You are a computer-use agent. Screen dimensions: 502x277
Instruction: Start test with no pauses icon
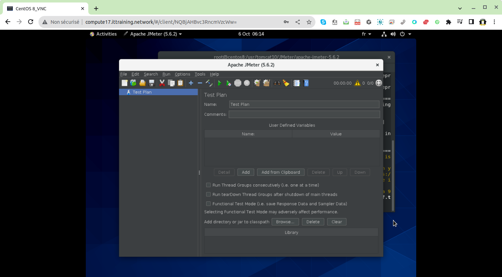coord(229,83)
